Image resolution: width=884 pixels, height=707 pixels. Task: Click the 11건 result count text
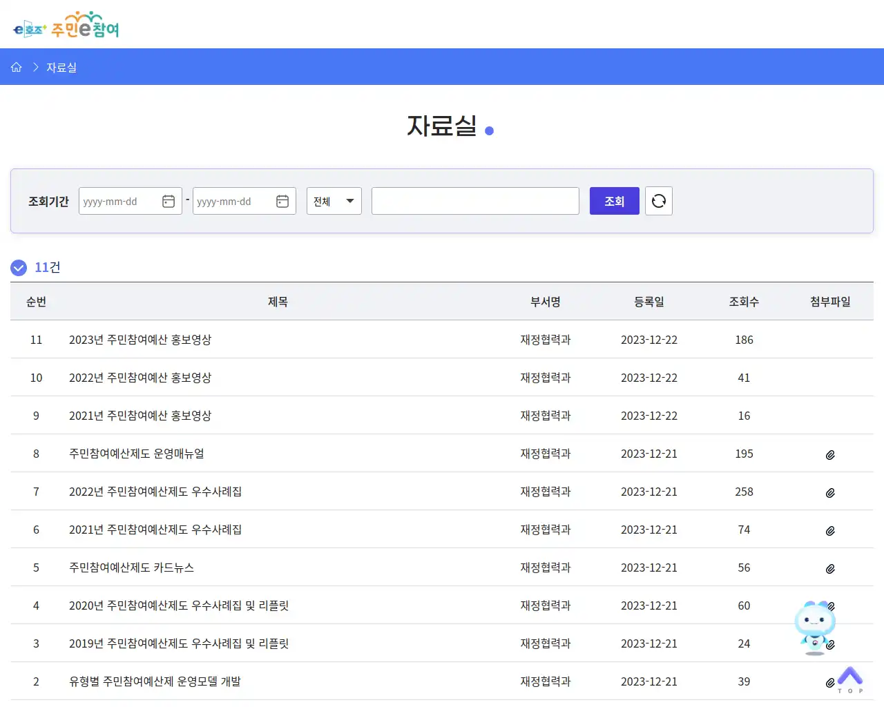tap(48, 267)
